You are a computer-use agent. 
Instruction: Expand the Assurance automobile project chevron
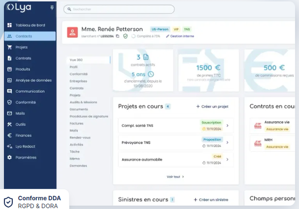[227, 160]
